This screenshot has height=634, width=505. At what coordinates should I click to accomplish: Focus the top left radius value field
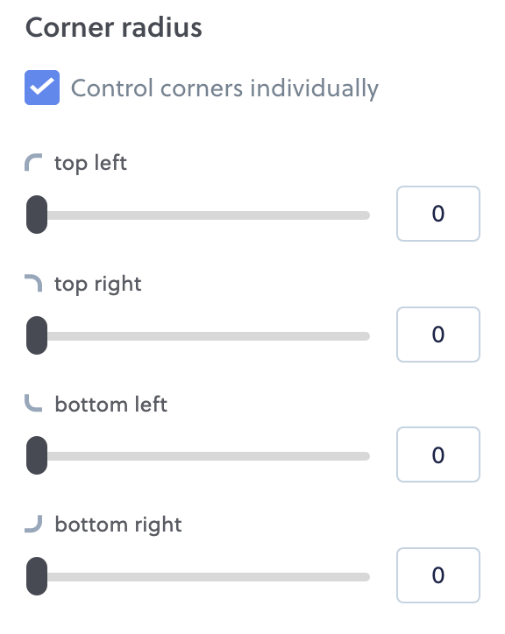coord(438,214)
